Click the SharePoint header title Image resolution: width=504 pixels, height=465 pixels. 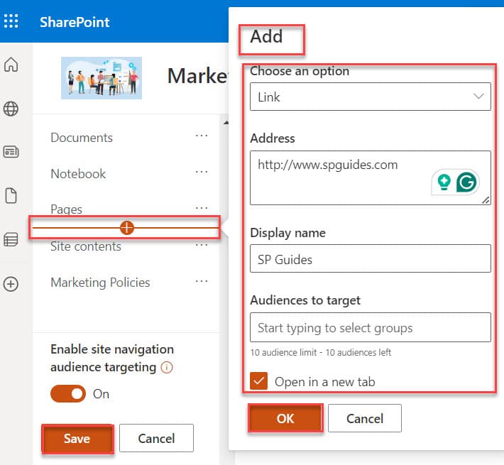pyautogui.click(x=75, y=22)
